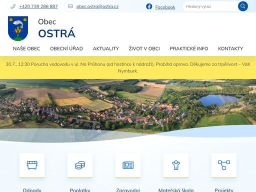Click the Ostrá coat of arms logo
The width and height of the screenshot is (256, 192).
(18, 28)
